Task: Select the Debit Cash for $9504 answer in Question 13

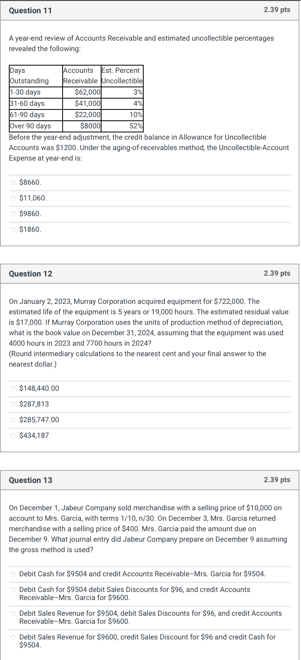Action: pos(13,574)
